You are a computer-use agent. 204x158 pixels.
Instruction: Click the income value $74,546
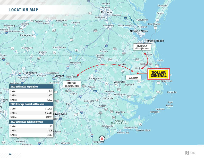click(x=49, y=113)
